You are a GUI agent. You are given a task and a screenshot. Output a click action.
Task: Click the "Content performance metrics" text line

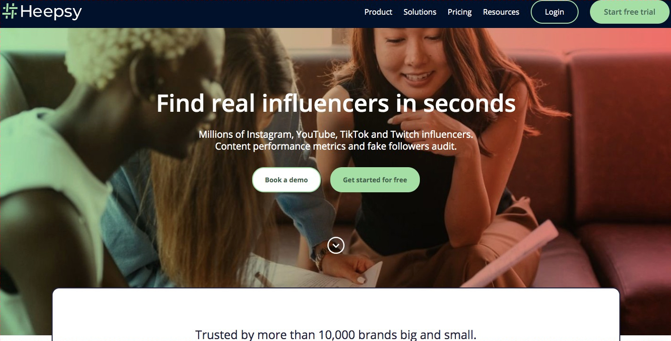336,146
